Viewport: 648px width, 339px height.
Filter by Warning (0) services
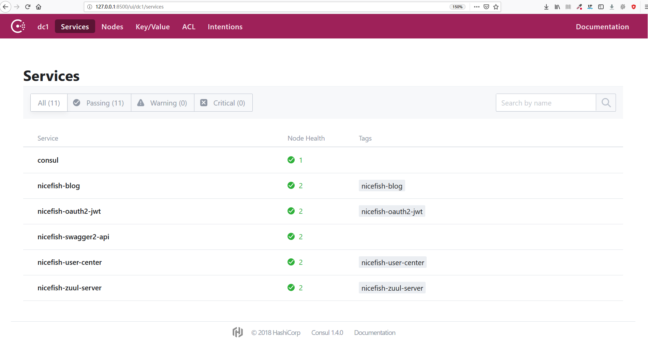click(x=163, y=103)
